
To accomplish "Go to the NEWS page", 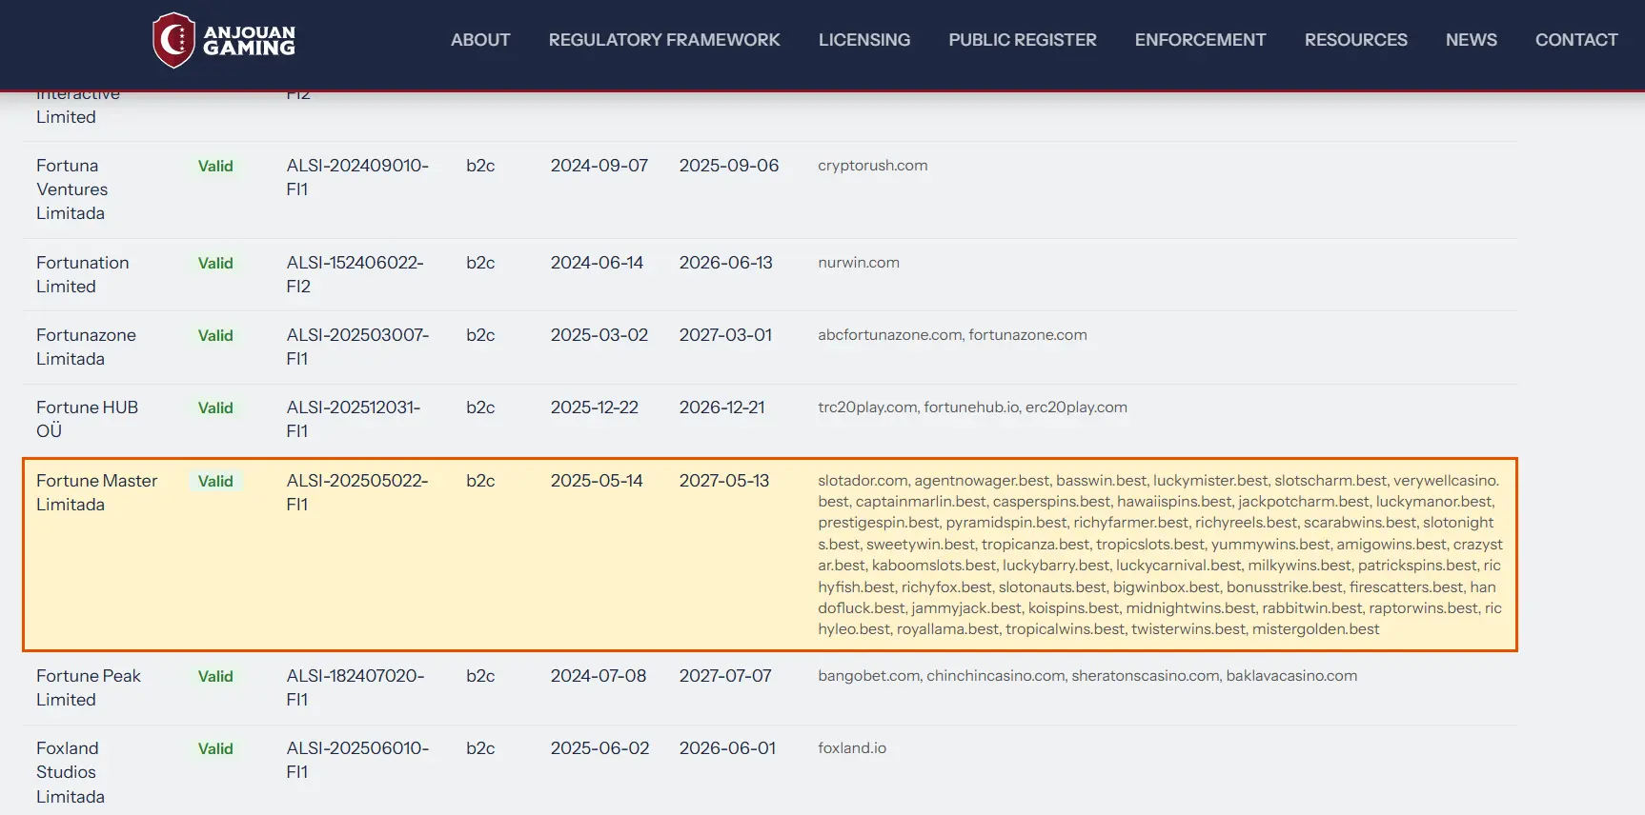I will (1471, 40).
